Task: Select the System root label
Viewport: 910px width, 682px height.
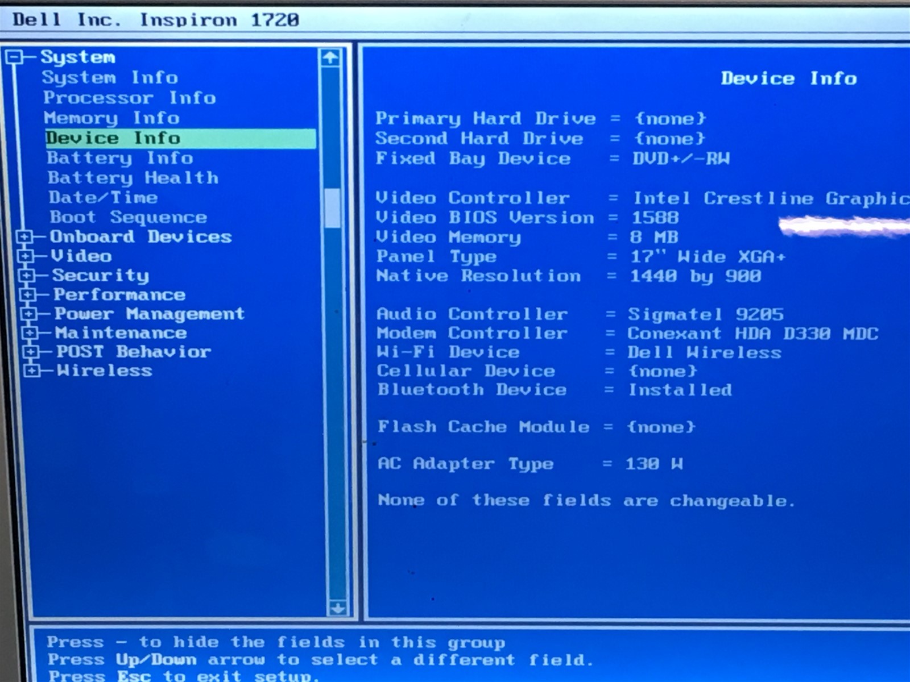Action: coord(78,57)
